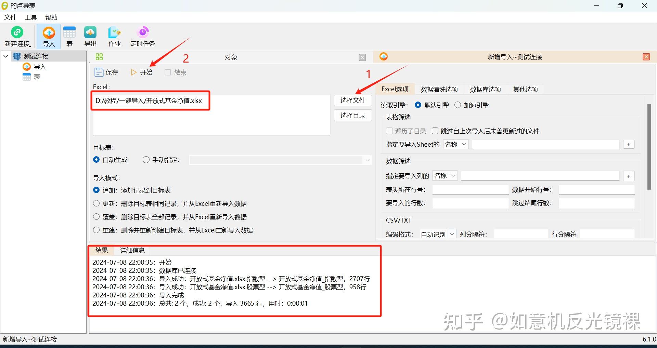Click the 保存 icon above Excel field
Image resolution: width=657 pixels, height=348 pixels.
[x=106, y=72]
